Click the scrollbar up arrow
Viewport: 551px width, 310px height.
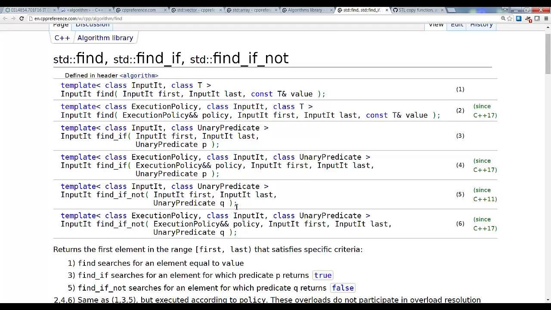coord(548,26)
